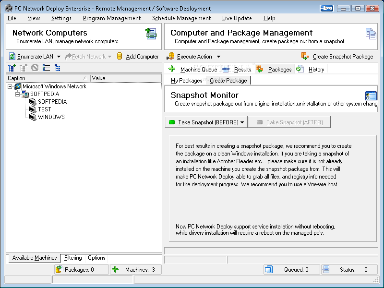The image size is (384, 288).
Task: Click the Microsoft Windows Network globe icon
Action: pos(18,86)
